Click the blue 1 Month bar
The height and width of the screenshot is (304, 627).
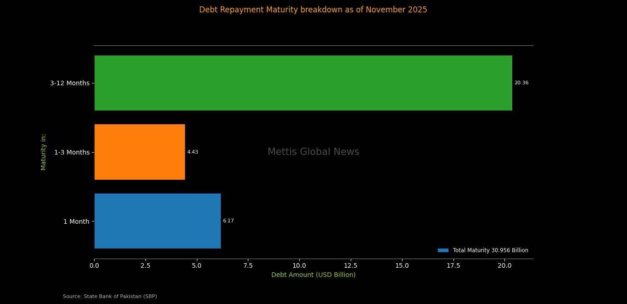[157, 221]
